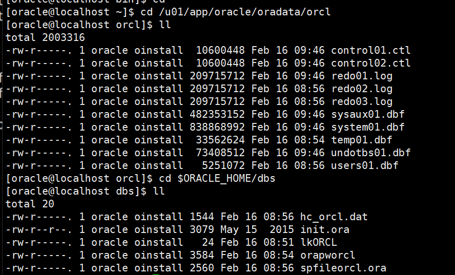Click size 2560 in spfileorcl.ora row
The width and height of the screenshot is (455, 275).
click(x=202, y=268)
